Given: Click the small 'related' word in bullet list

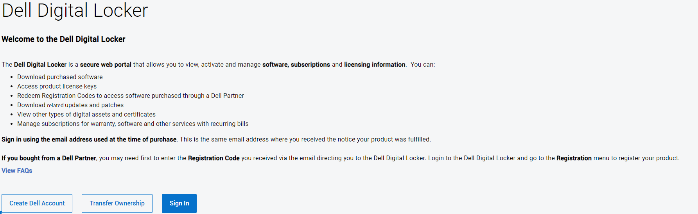Looking at the screenshot, I should (55, 105).
